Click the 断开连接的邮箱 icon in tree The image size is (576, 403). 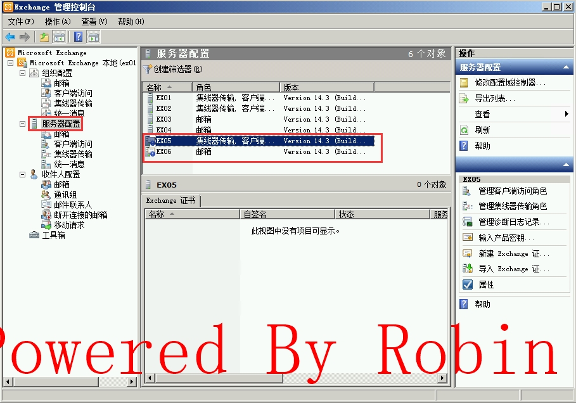coord(46,215)
